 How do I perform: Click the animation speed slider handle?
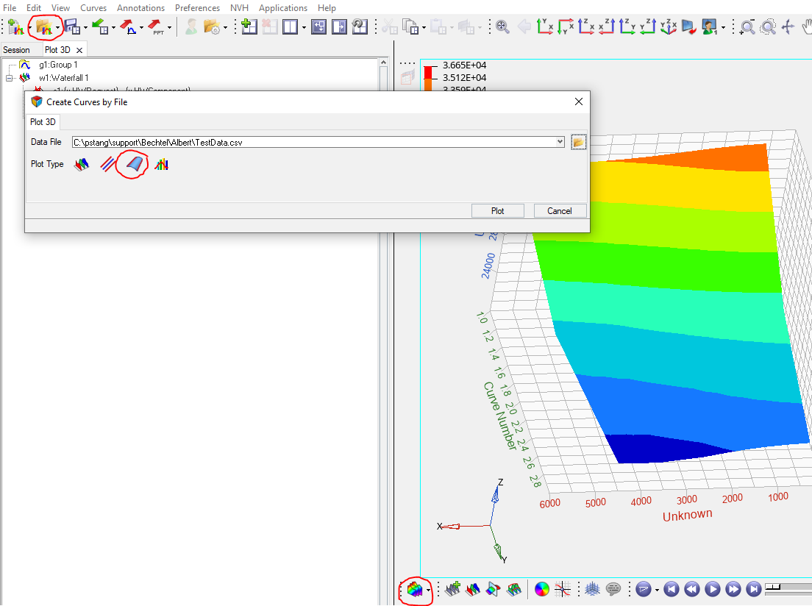pyautogui.click(x=772, y=587)
